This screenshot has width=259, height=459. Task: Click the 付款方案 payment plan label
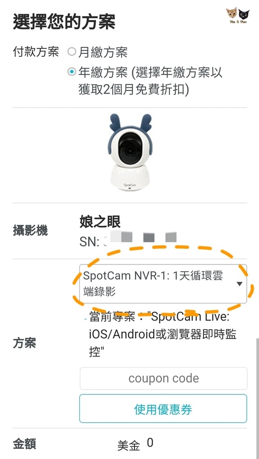pos(36,52)
